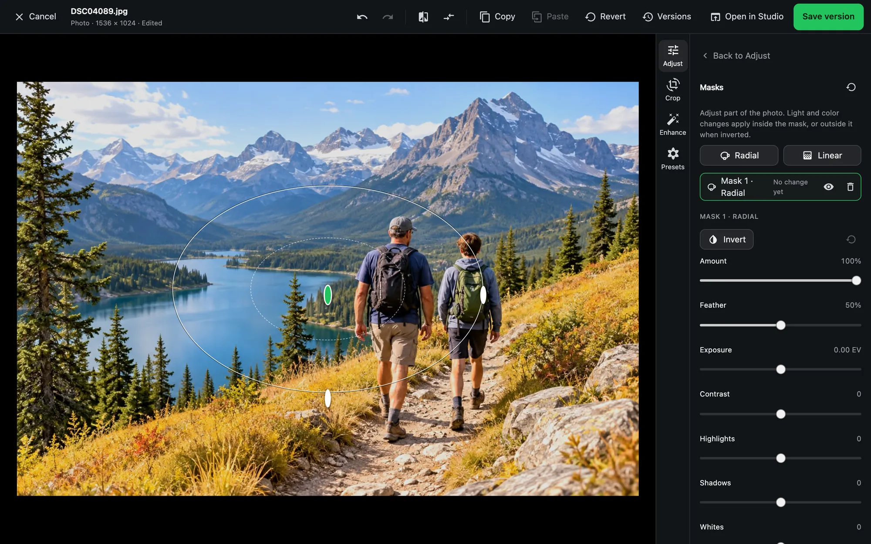Open the Enhance magic wand tool
This screenshot has height=544, width=871.
(x=673, y=124)
